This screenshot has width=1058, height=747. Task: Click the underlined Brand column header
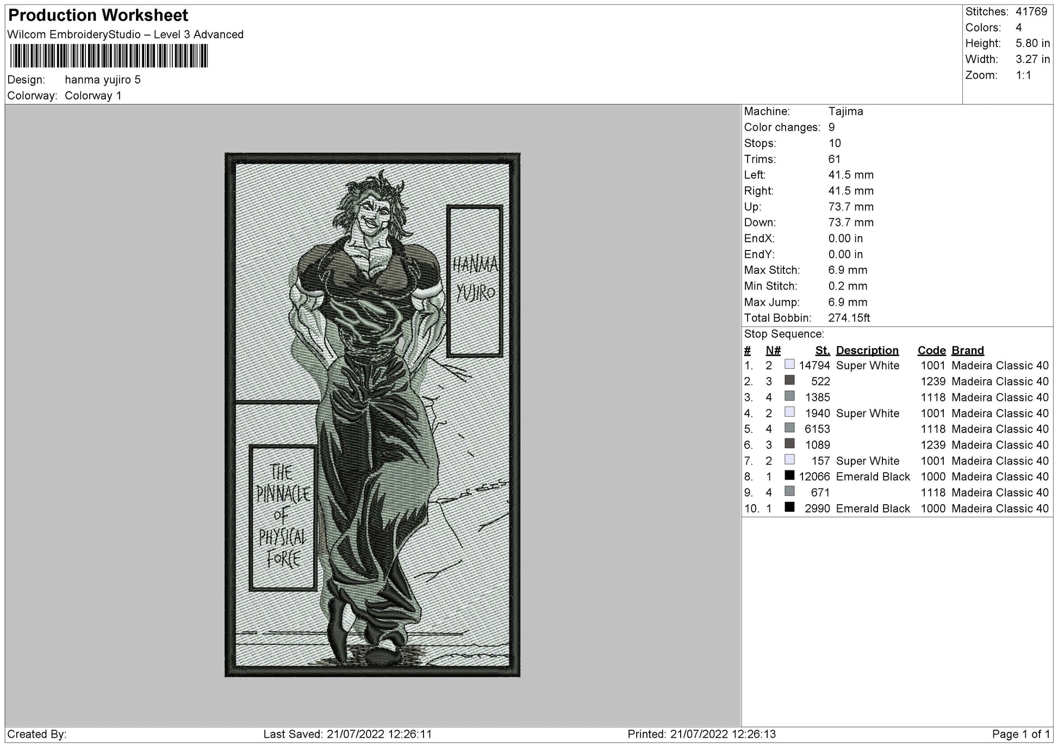pos(967,350)
